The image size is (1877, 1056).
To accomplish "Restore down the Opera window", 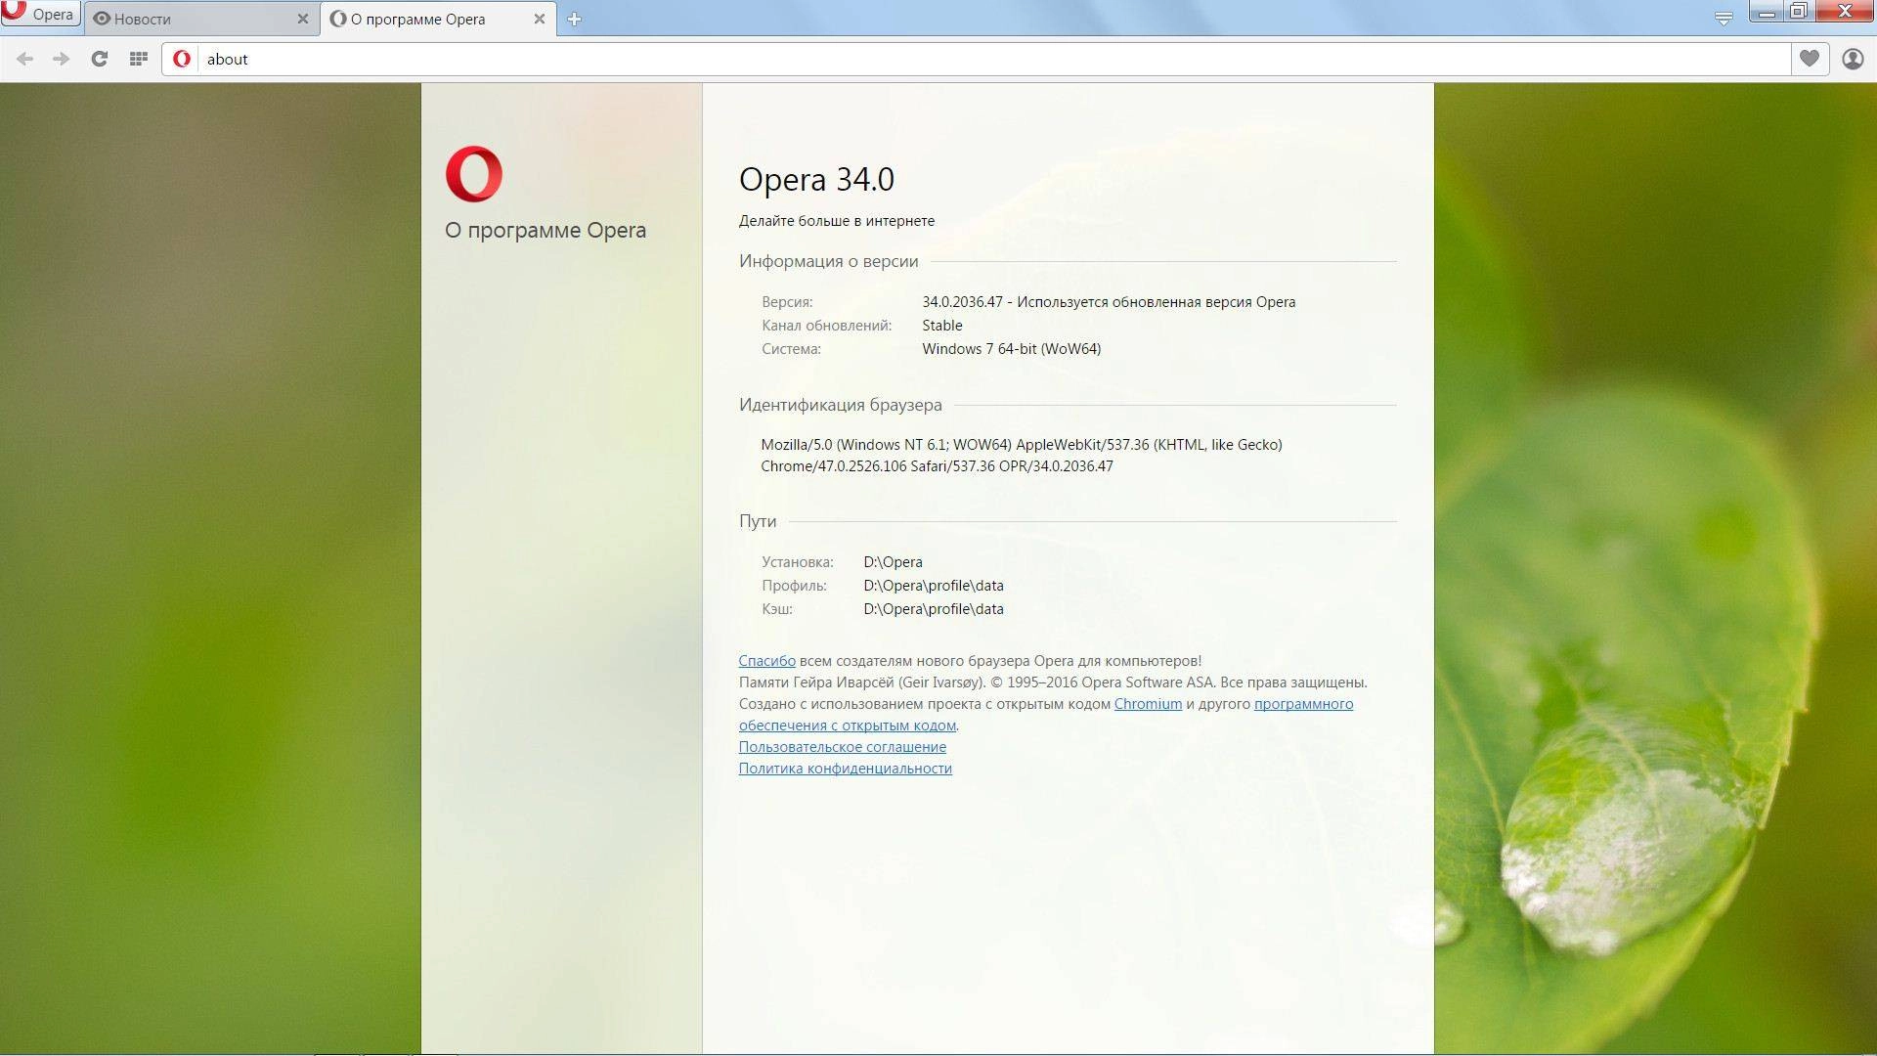I will (1798, 12).
